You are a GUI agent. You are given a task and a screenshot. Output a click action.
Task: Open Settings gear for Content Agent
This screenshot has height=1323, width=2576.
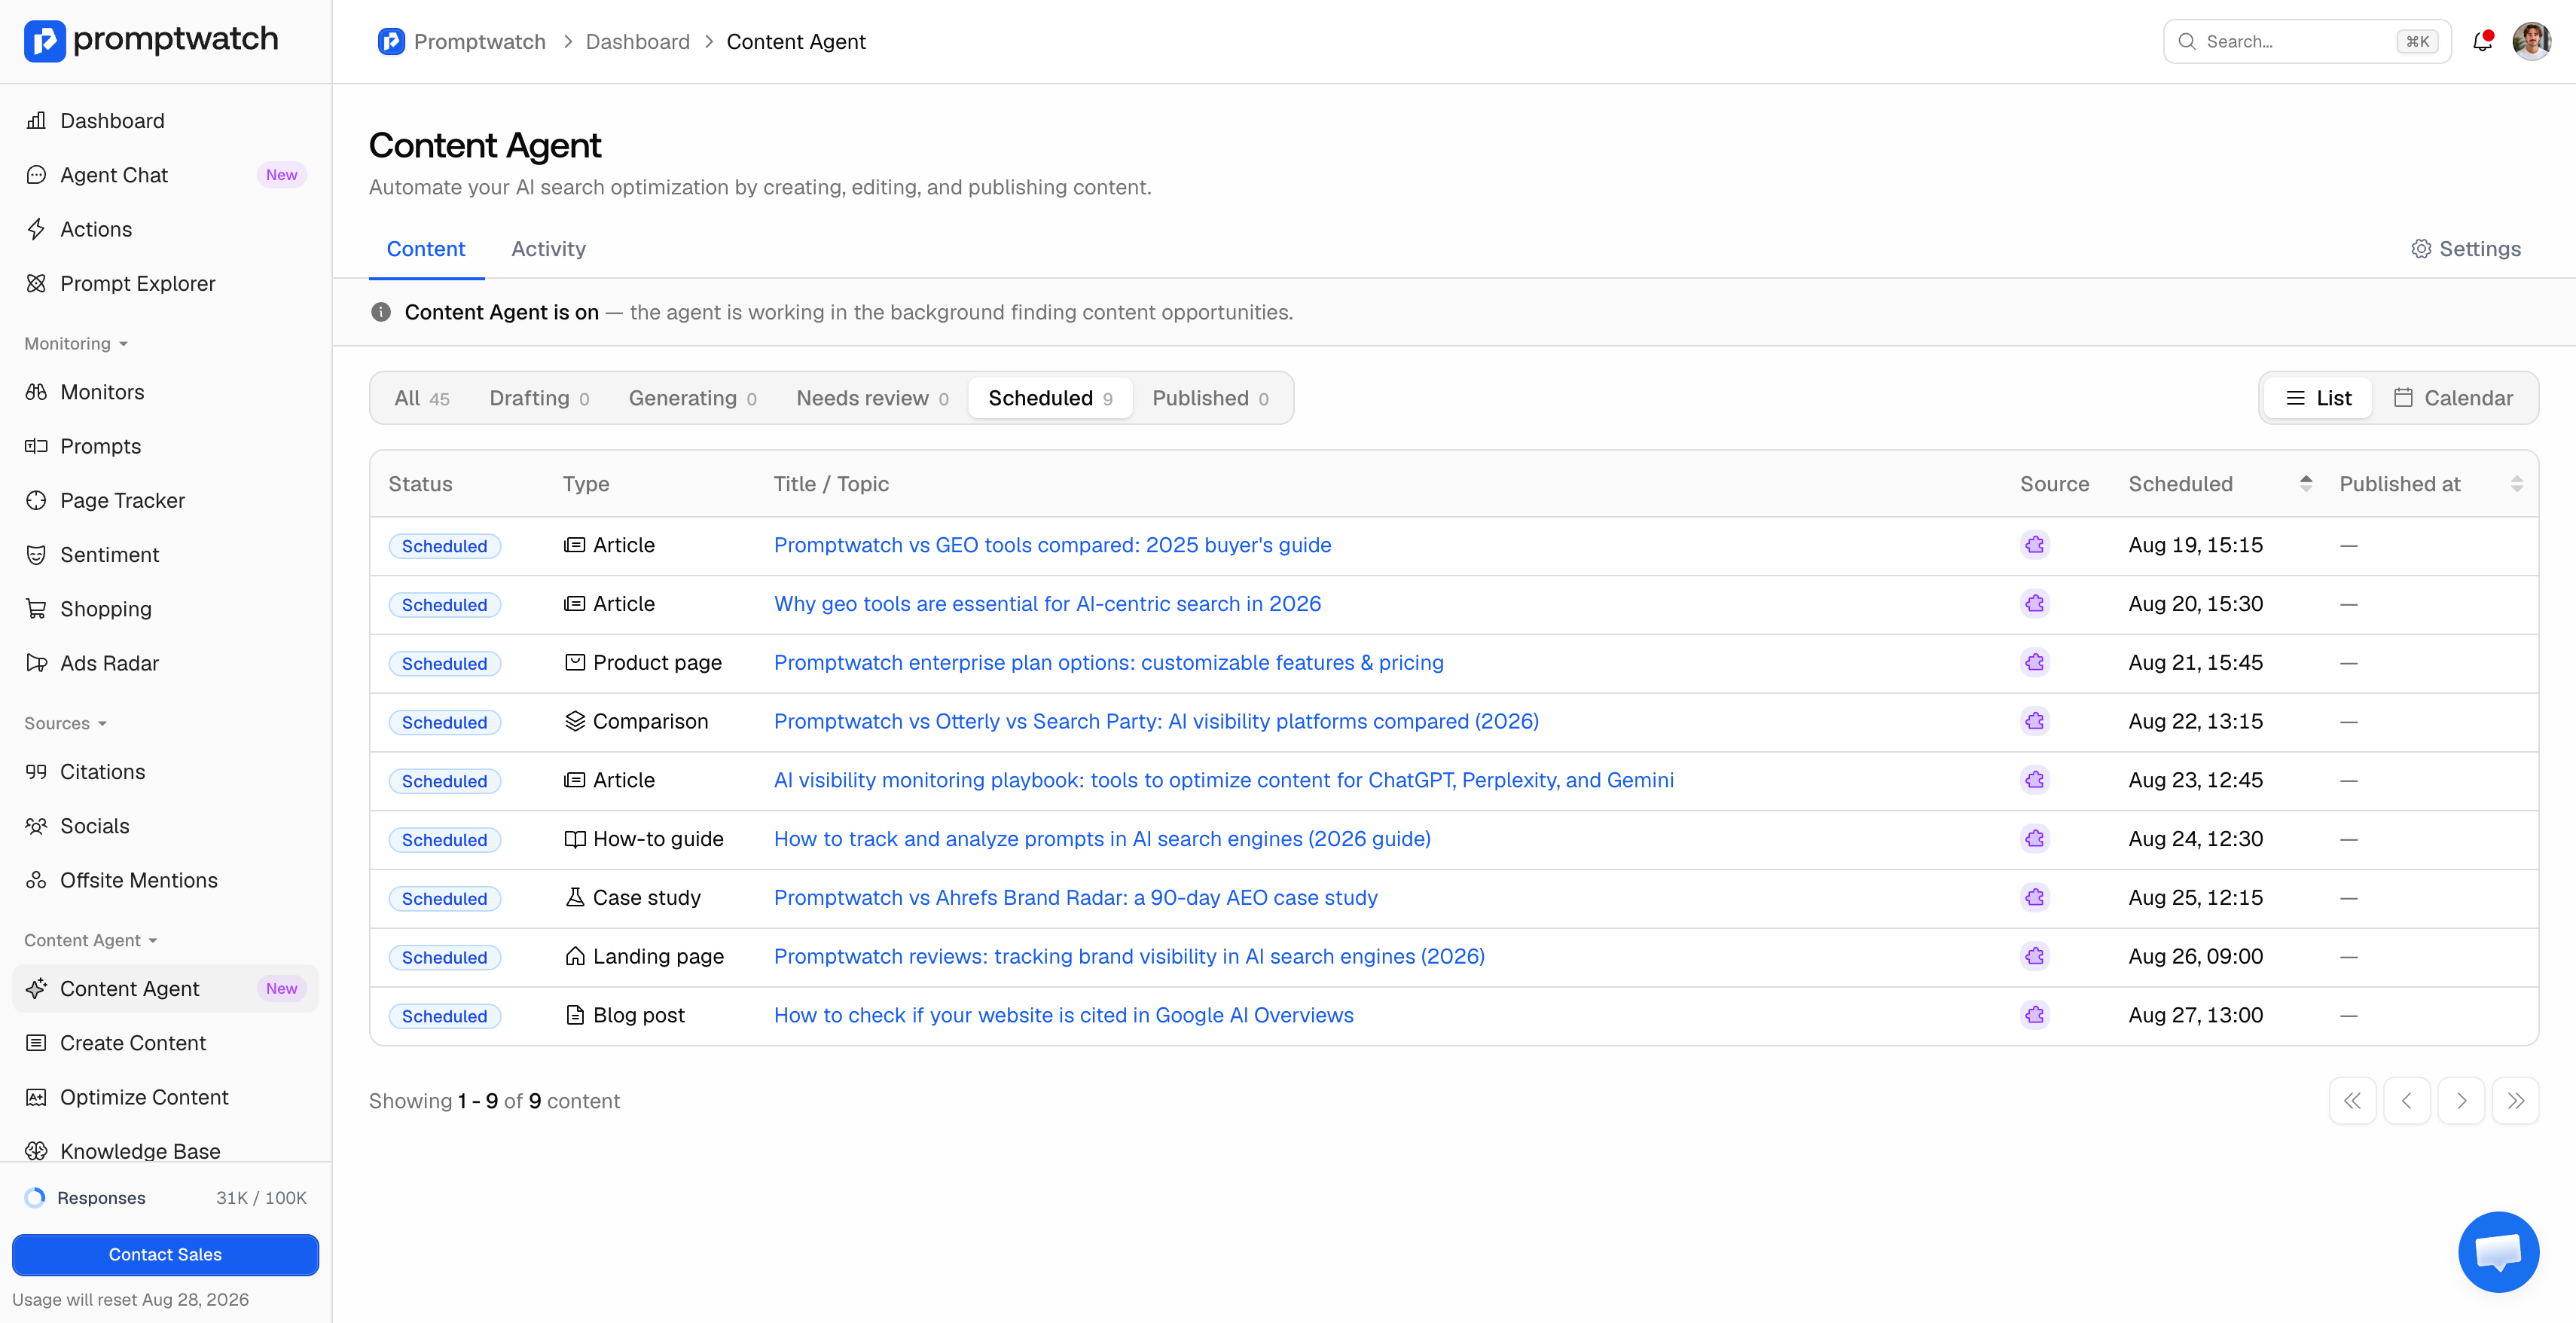click(2466, 249)
